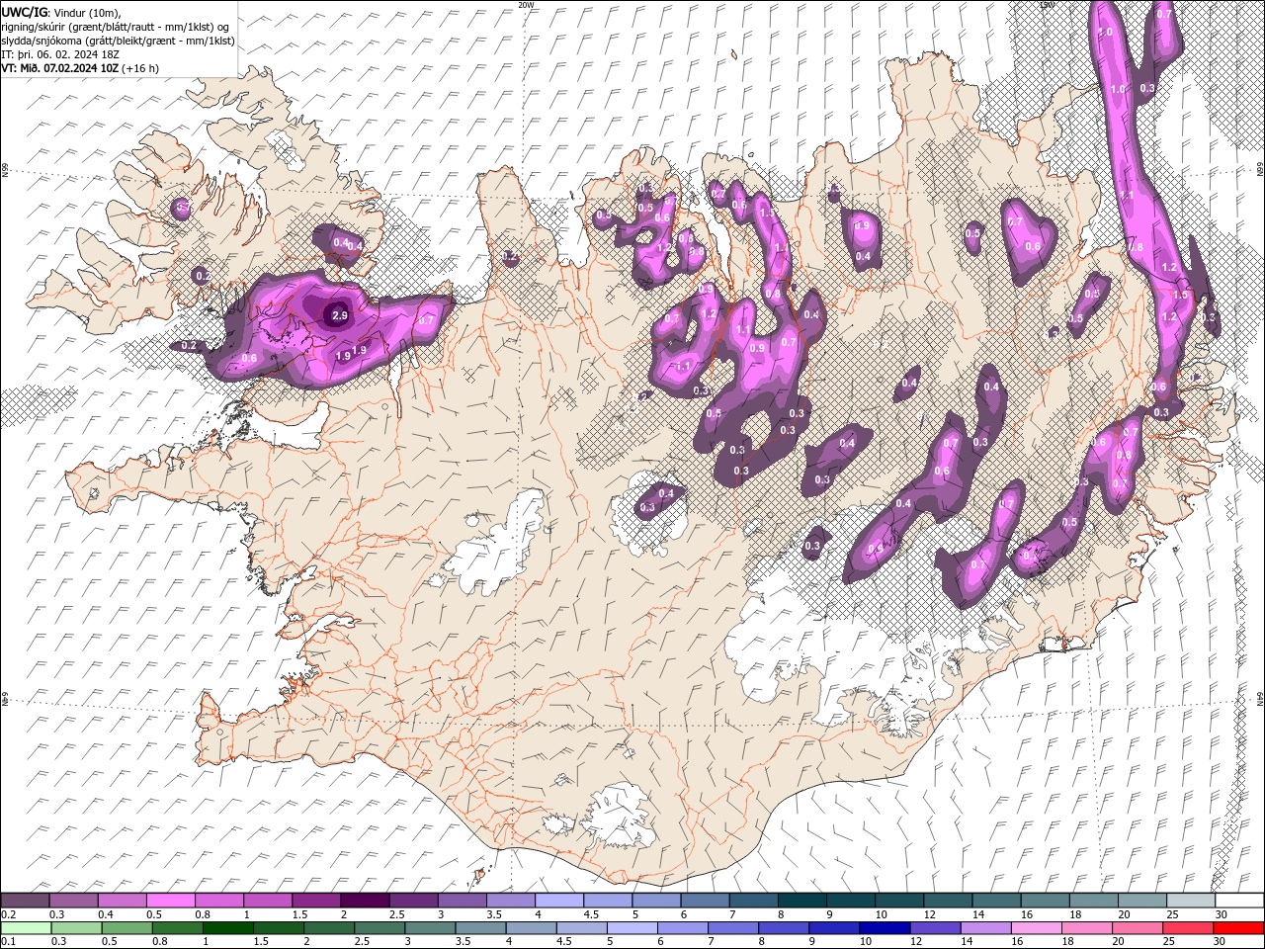The image size is (1265, 949).
Task: Choose the white 30 swatch ending the top legend row
Action: coord(1239,901)
